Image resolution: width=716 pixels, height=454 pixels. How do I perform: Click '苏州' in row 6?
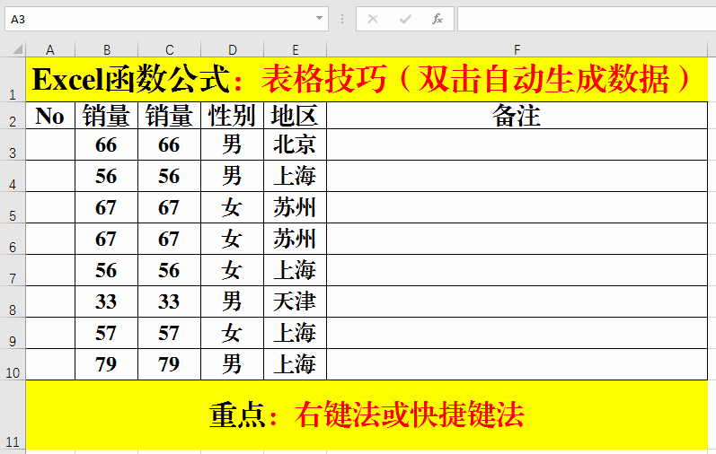coord(296,239)
